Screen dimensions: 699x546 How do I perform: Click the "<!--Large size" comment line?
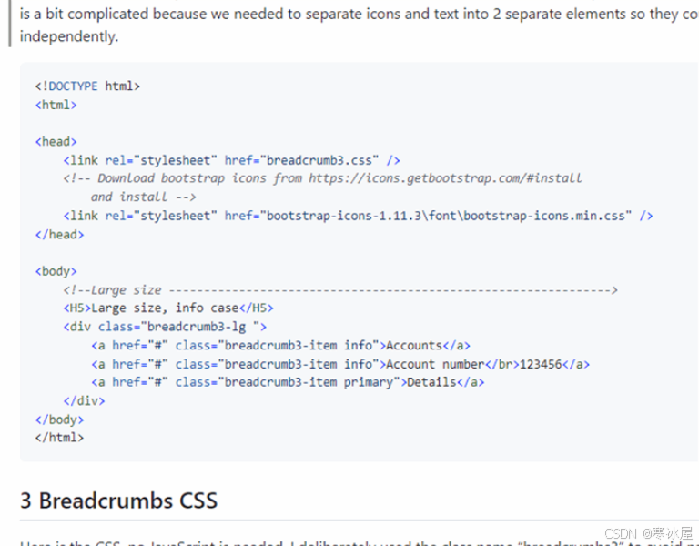click(340, 290)
